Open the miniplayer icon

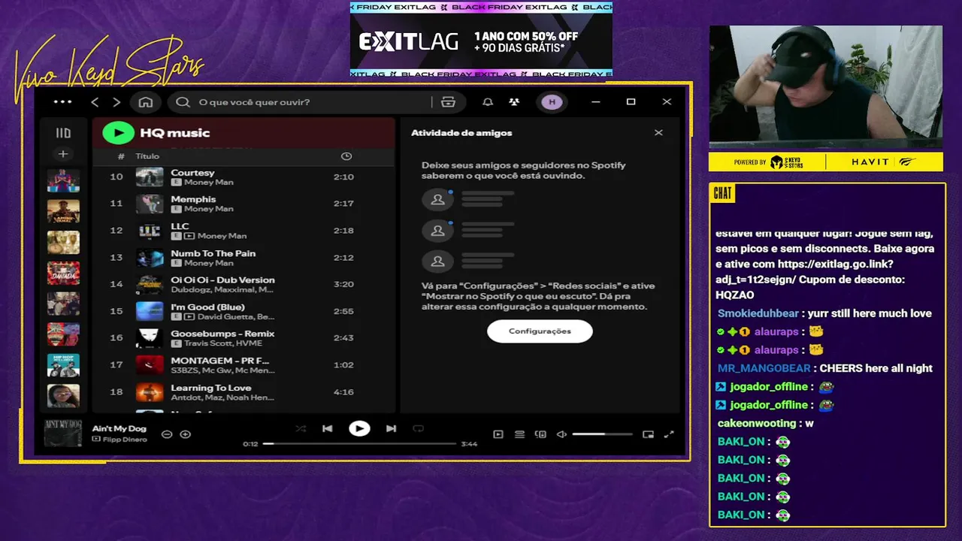point(648,434)
